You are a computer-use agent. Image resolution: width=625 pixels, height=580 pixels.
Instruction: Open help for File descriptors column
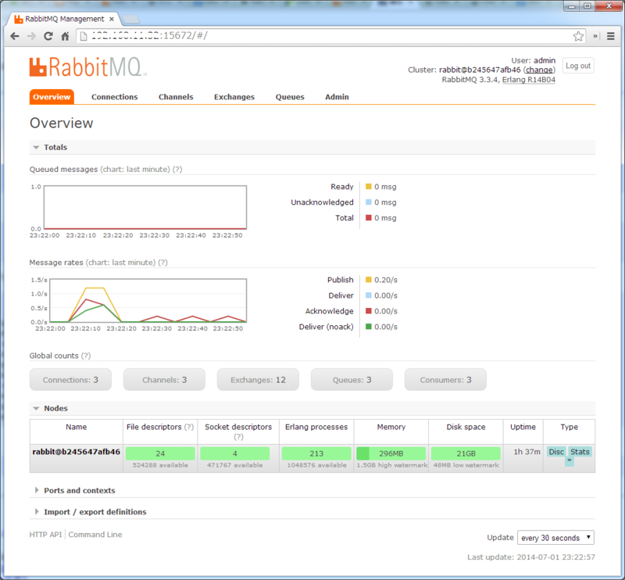point(188,428)
